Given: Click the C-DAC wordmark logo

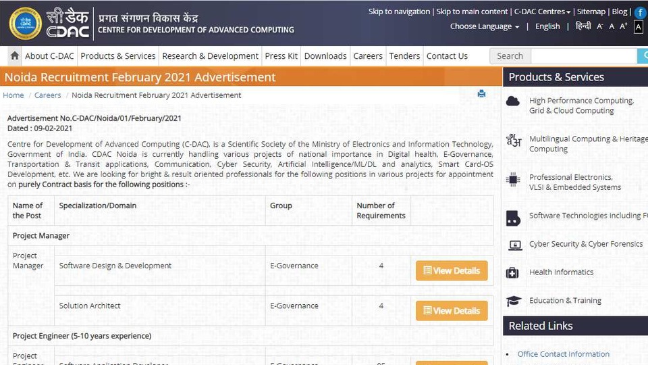Looking at the screenshot, I should coord(67,23).
